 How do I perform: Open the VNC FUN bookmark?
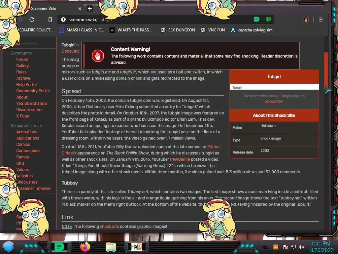click(213, 30)
